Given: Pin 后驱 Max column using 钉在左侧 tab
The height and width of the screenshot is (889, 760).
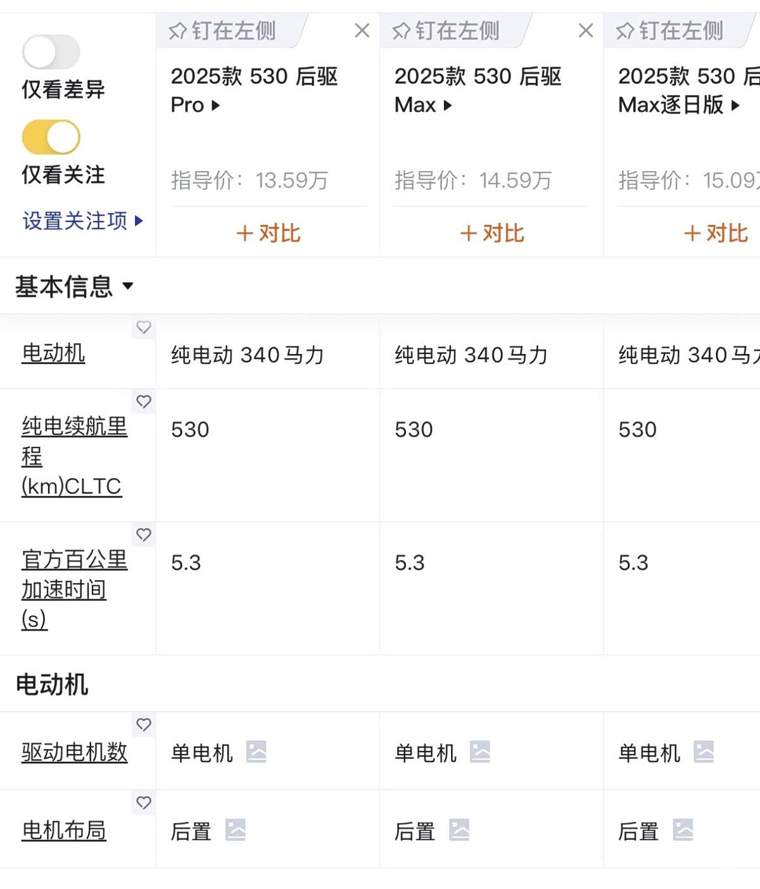Looking at the screenshot, I should point(446,30).
